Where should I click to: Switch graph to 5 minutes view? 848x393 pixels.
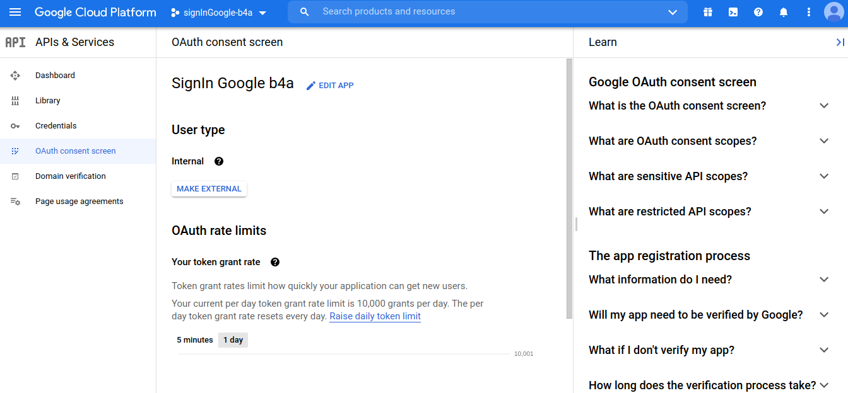(x=195, y=340)
